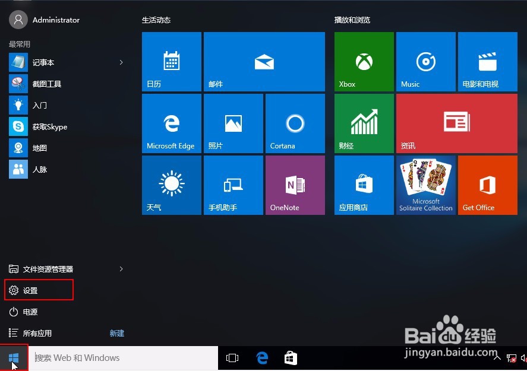Open the 人脉 people app
Viewport: 527px width, 371px height.
coord(67,170)
